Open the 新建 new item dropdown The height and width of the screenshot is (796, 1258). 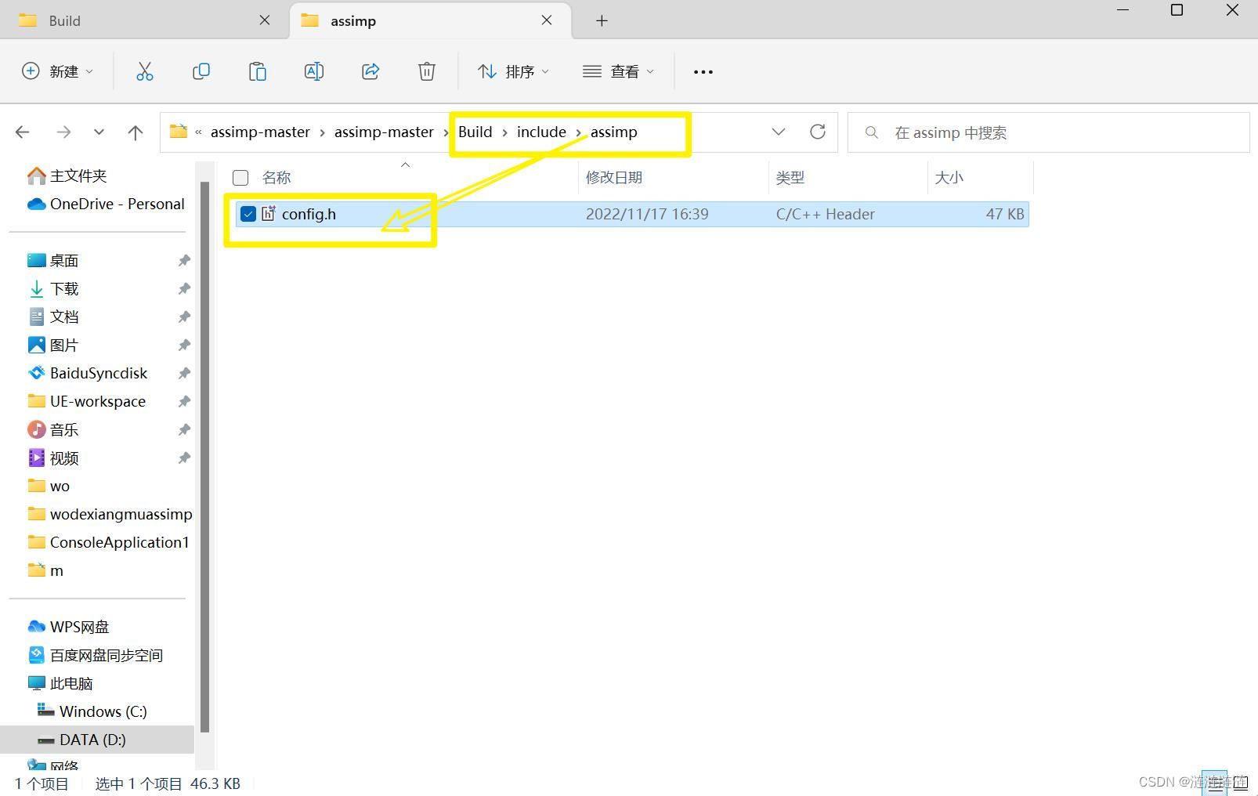(57, 71)
